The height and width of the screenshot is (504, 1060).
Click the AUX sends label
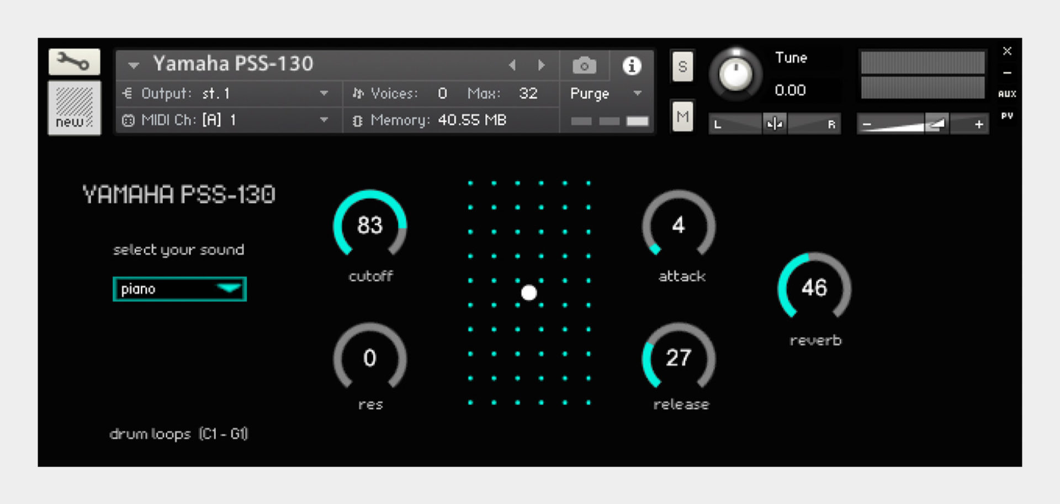(x=1007, y=93)
